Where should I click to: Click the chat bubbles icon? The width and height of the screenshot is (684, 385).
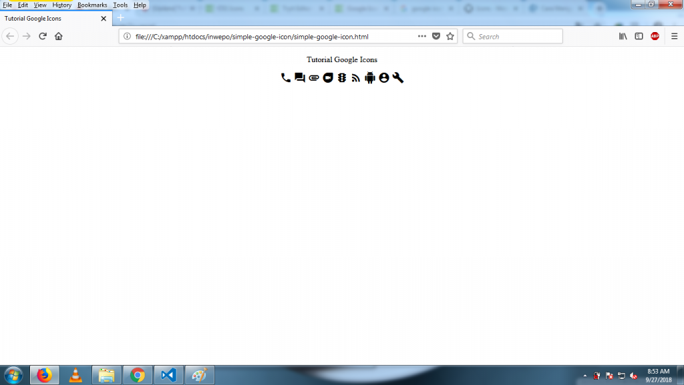pos(300,78)
